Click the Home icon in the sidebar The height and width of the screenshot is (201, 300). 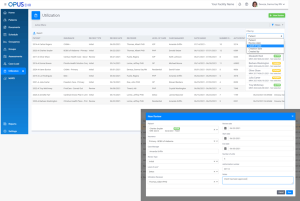5,12
